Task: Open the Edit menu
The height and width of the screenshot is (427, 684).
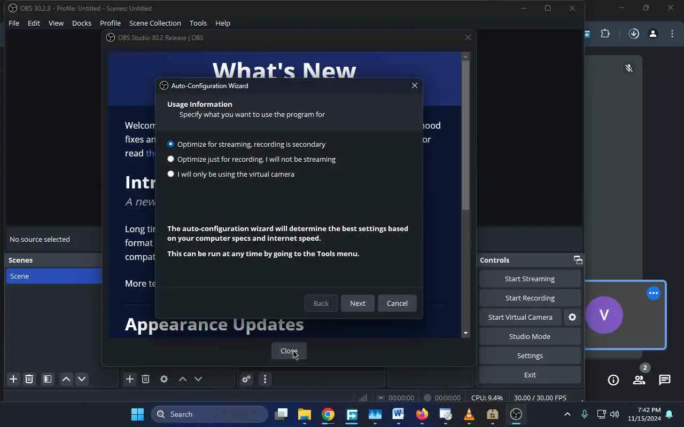Action: tap(34, 23)
